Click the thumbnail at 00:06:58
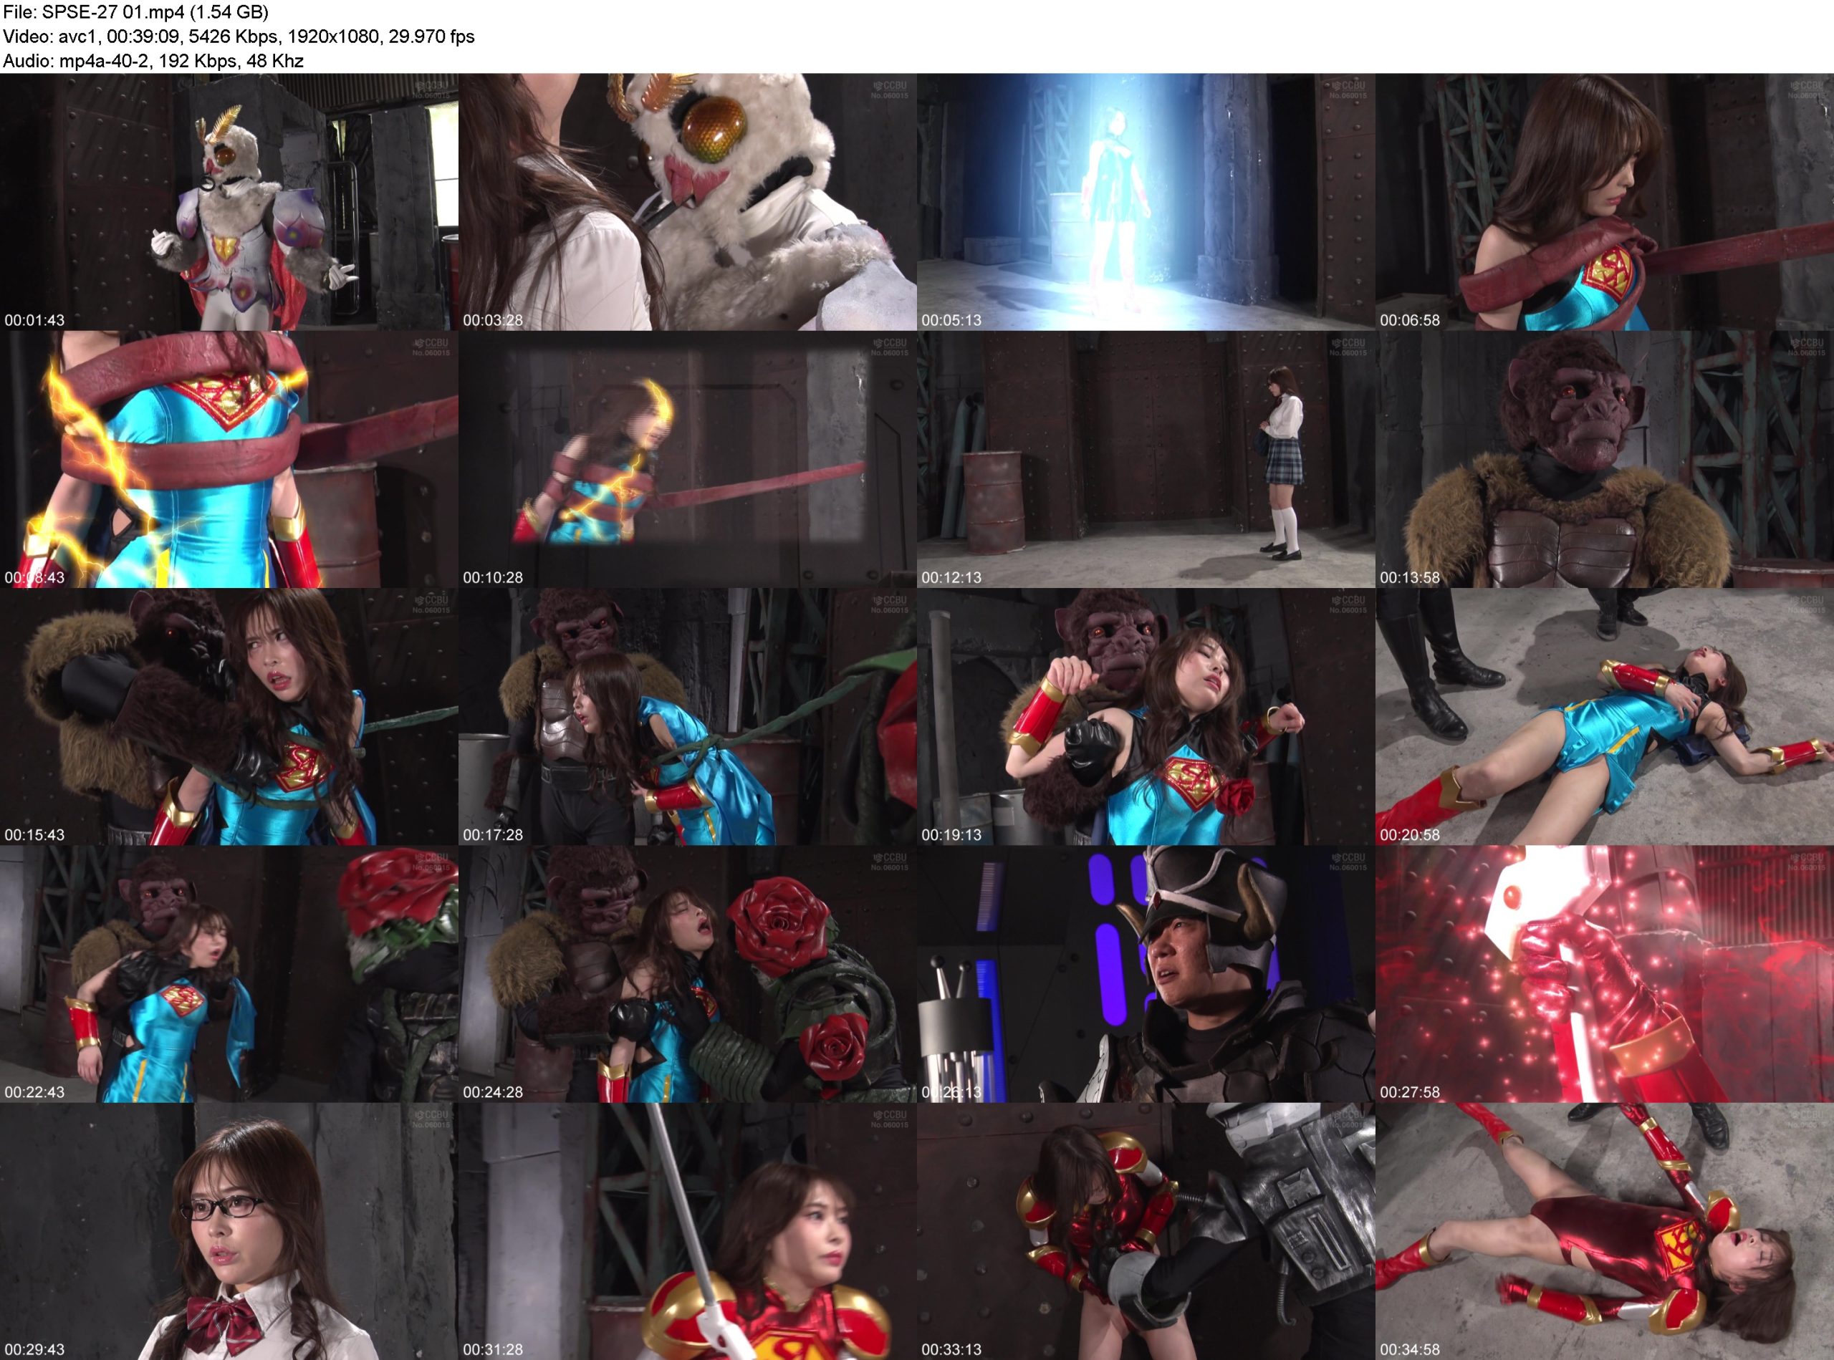Image resolution: width=1834 pixels, height=1360 pixels. [1604, 202]
